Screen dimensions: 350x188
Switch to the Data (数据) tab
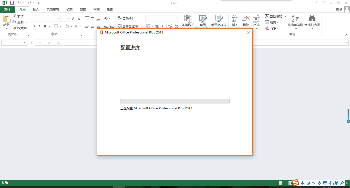pyautogui.click(x=83, y=9)
